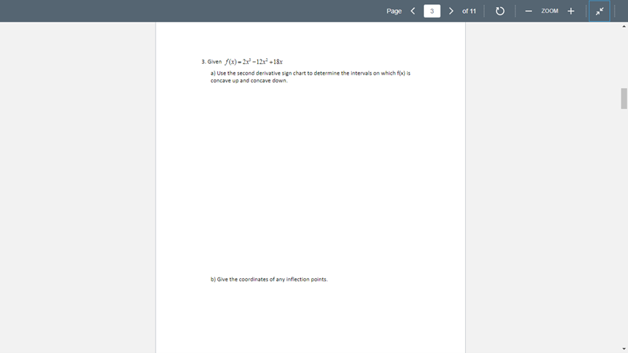
Task: Zoom out using the minus icon
Action: click(x=528, y=11)
